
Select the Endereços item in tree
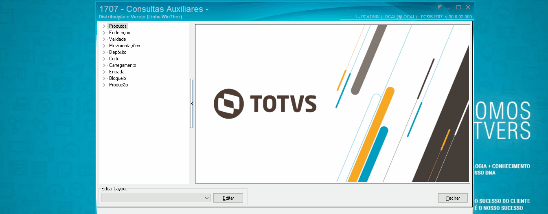tap(119, 33)
